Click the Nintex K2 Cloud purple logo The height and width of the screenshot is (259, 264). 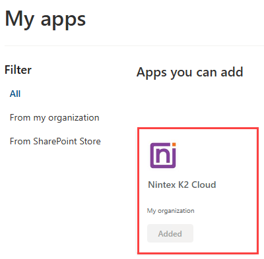pyautogui.click(x=163, y=156)
